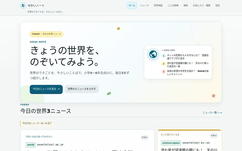Image resolution: width=242 pixels, height=151 pixels.
Task: Click the せかいノート site title text
Action: point(36,6)
